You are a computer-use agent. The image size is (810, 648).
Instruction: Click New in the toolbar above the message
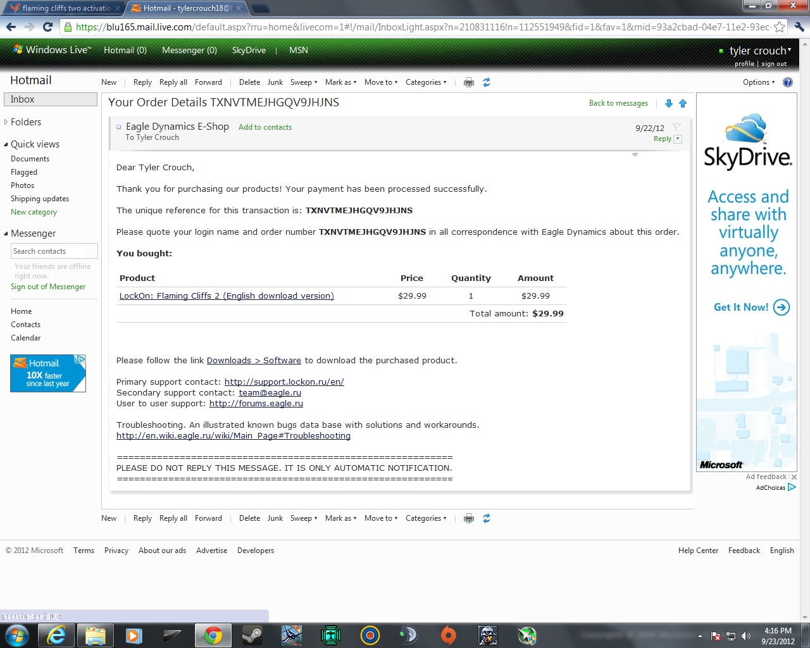[109, 82]
